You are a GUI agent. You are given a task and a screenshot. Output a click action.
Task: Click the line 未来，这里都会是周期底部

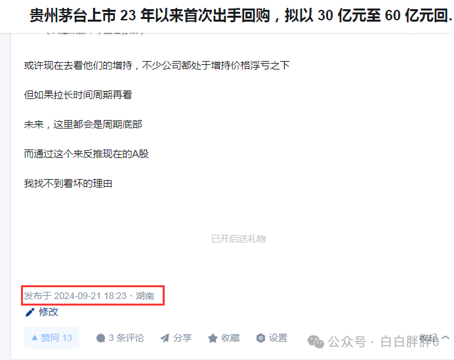tap(83, 125)
